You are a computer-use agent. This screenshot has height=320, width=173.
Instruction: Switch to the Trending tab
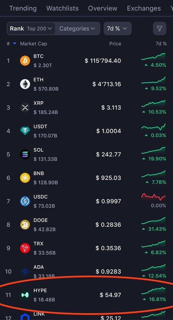point(23,8)
